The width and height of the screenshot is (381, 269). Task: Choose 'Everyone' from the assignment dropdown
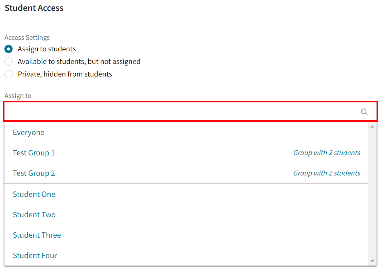click(x=29, y=132)
